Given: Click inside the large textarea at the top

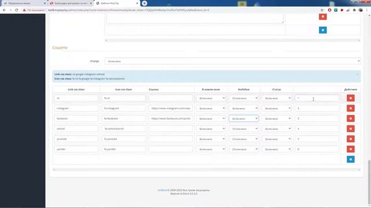Looking at the screenshot, I should pos(195,18).
